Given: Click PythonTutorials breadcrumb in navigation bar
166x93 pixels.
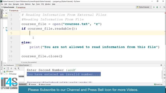Looking at the screenshot, I should [8, 7].
